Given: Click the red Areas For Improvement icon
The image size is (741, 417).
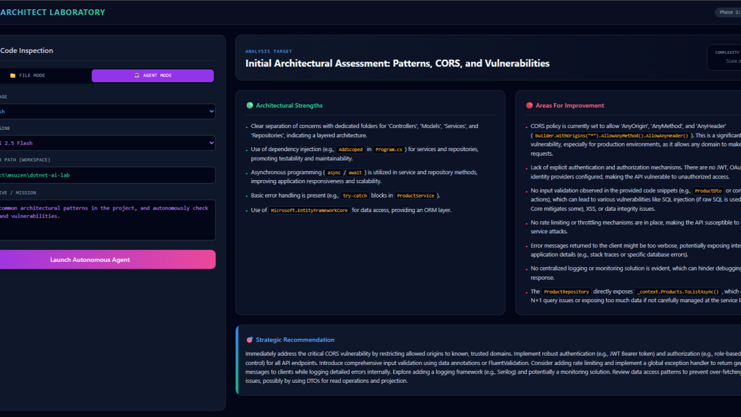Looking at the screenshot, I should [x=530, y=105].
